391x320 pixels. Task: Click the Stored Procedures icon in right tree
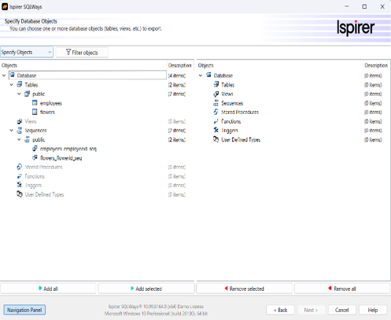(216, 112)
